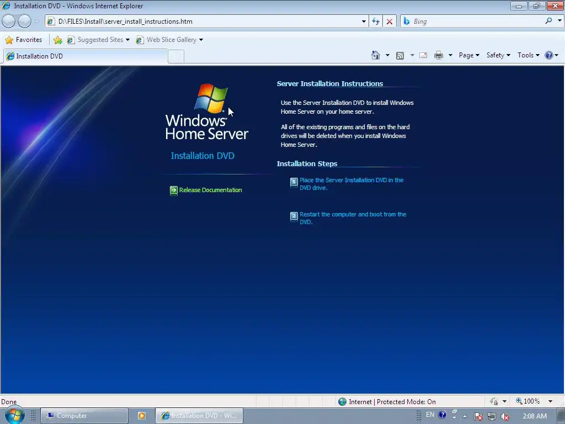The image size is (565, 424).
Task: Click the Bing search box
Action: click(472, 22)
